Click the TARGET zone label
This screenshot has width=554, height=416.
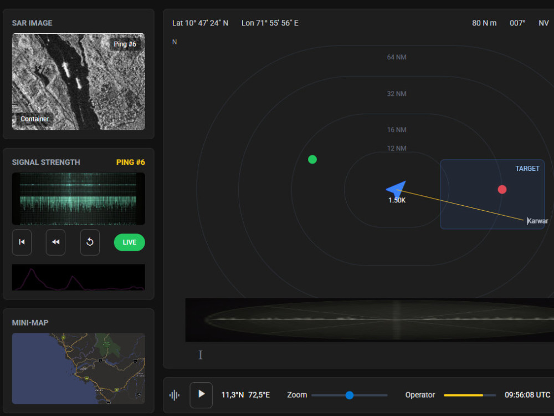[x=527, y=169]
